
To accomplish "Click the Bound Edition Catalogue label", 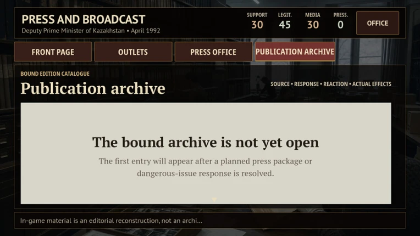I will [55, 74].
